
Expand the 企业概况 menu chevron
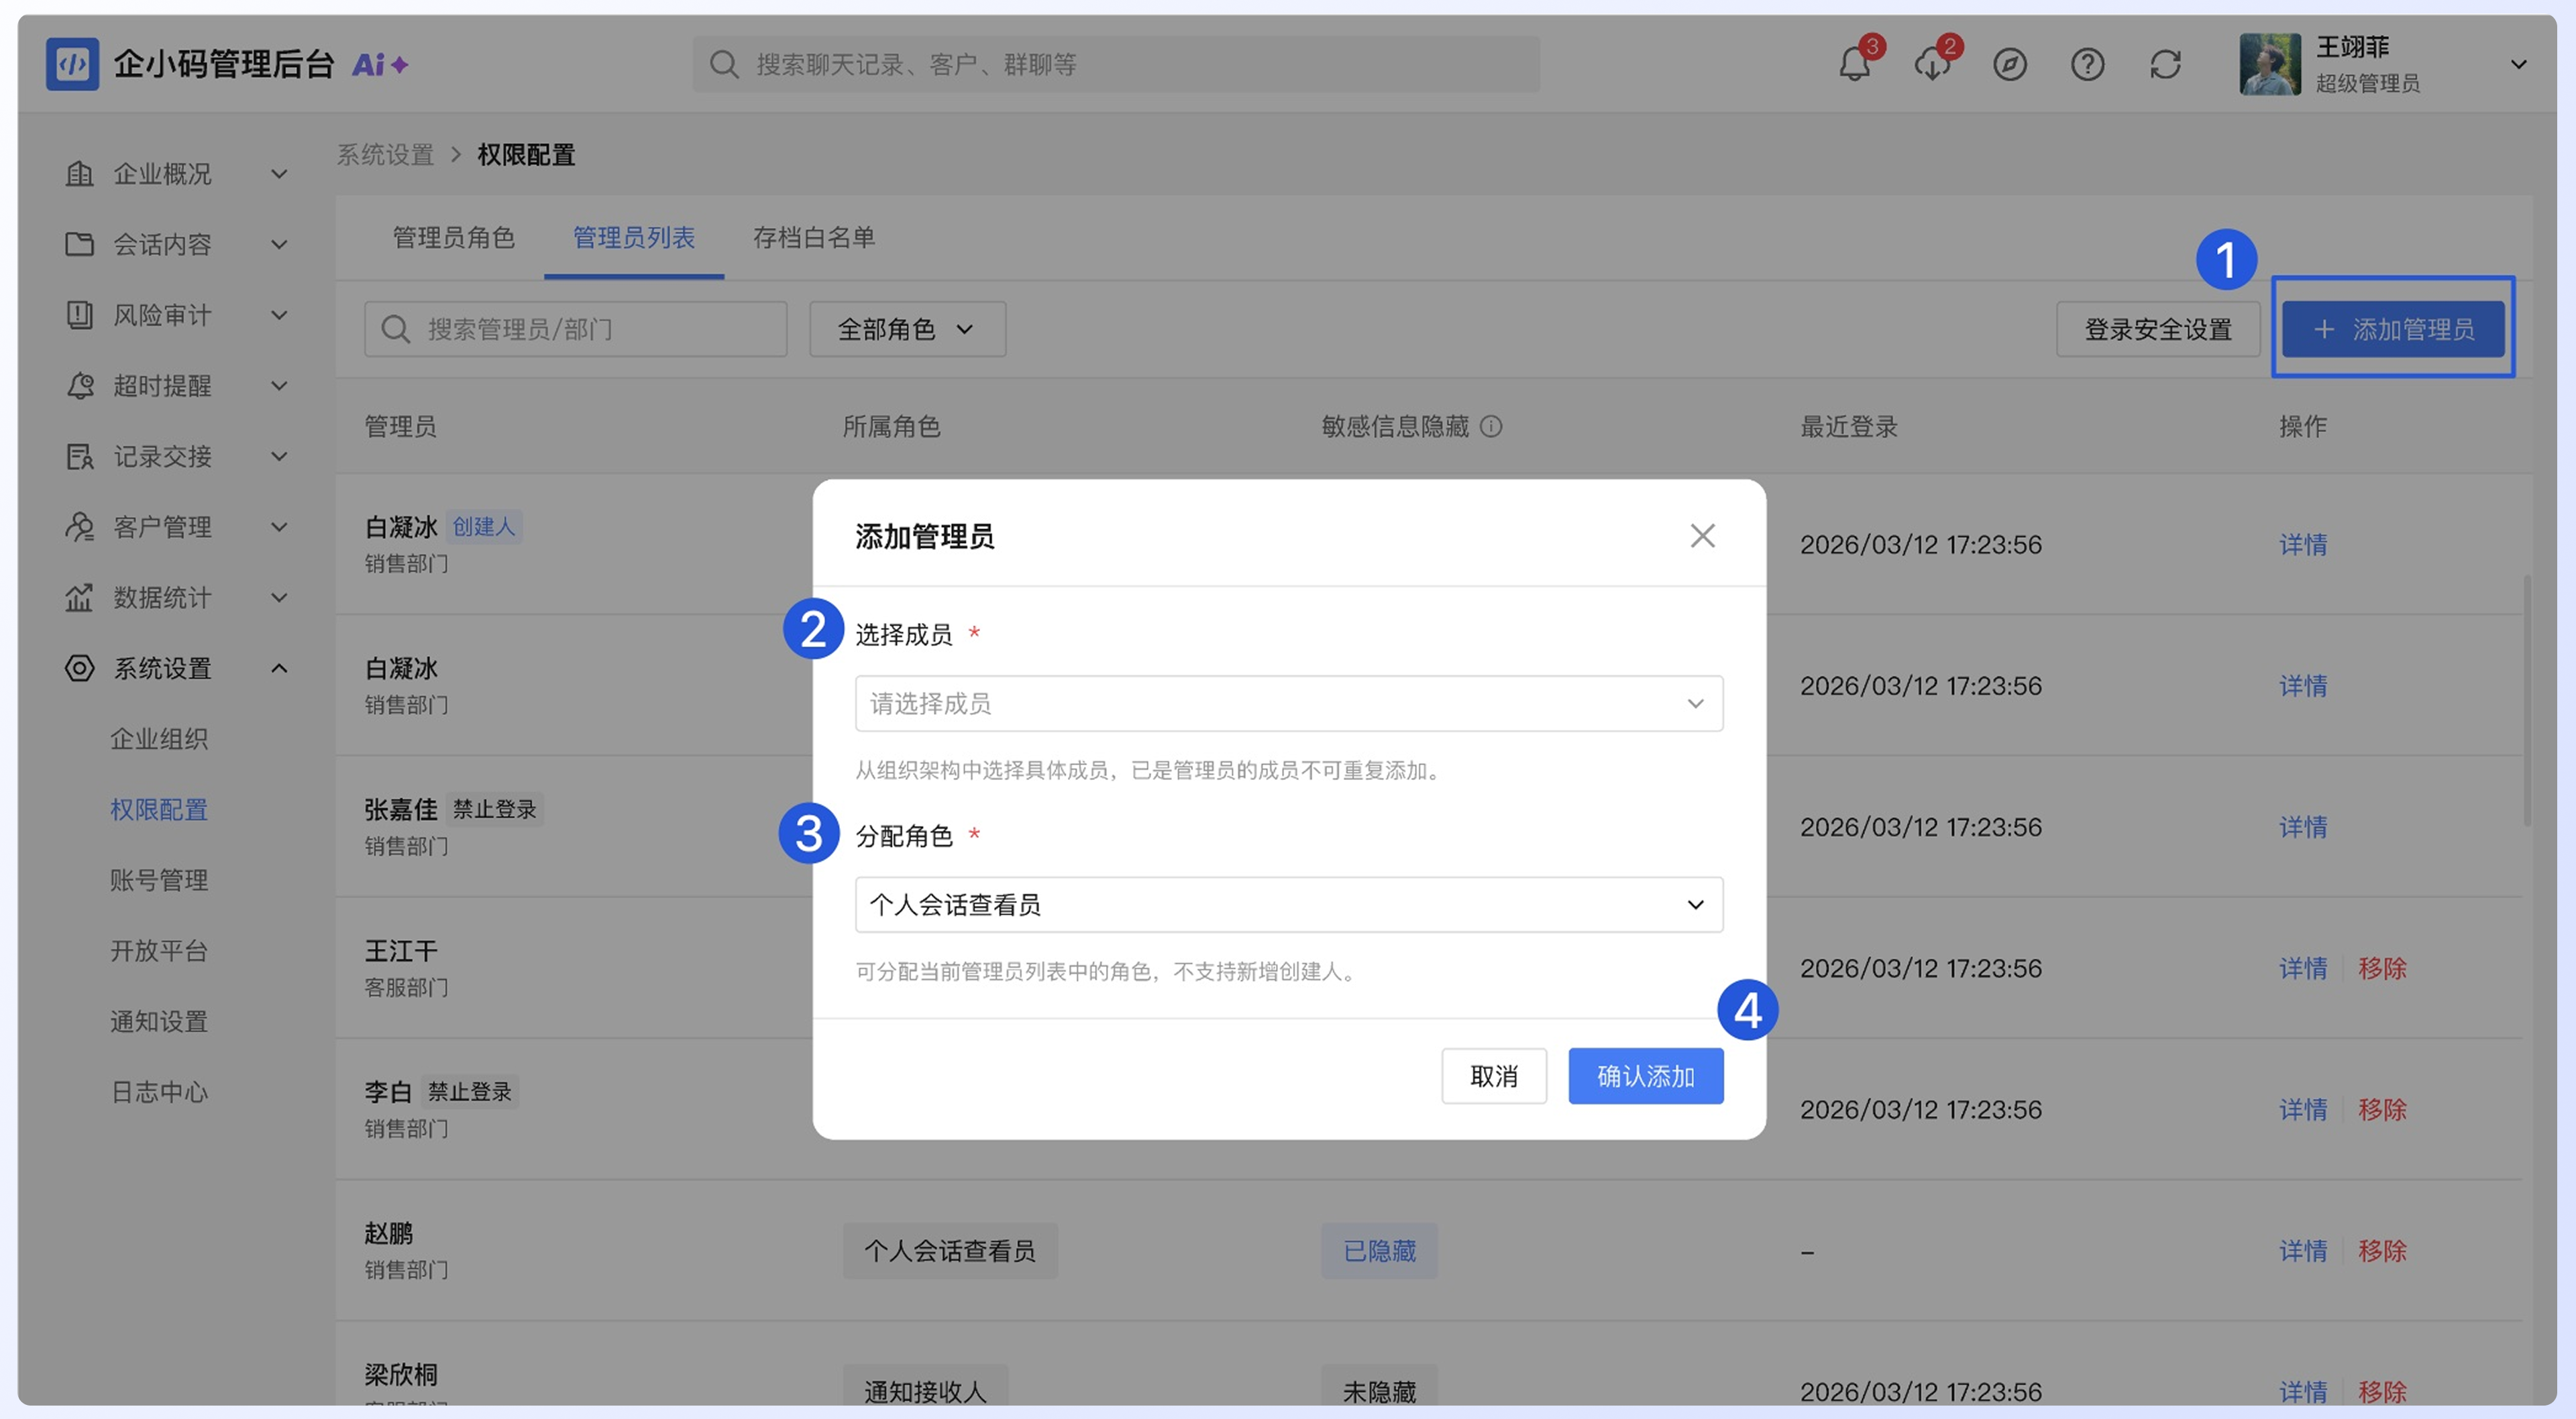click(x=279, y=174)
